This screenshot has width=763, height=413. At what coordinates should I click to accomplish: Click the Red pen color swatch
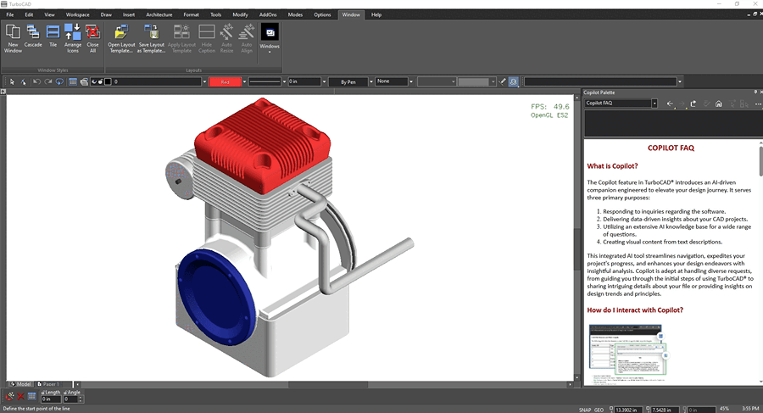[x=226, y=81]
